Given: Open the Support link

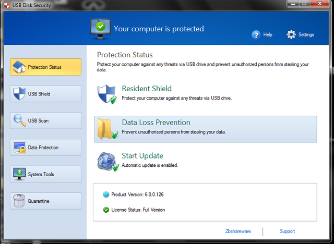Looking at the screenshot, I should click(288, 231).
